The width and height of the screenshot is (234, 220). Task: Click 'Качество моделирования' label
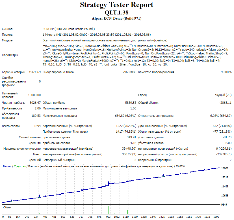click(156, 72)
